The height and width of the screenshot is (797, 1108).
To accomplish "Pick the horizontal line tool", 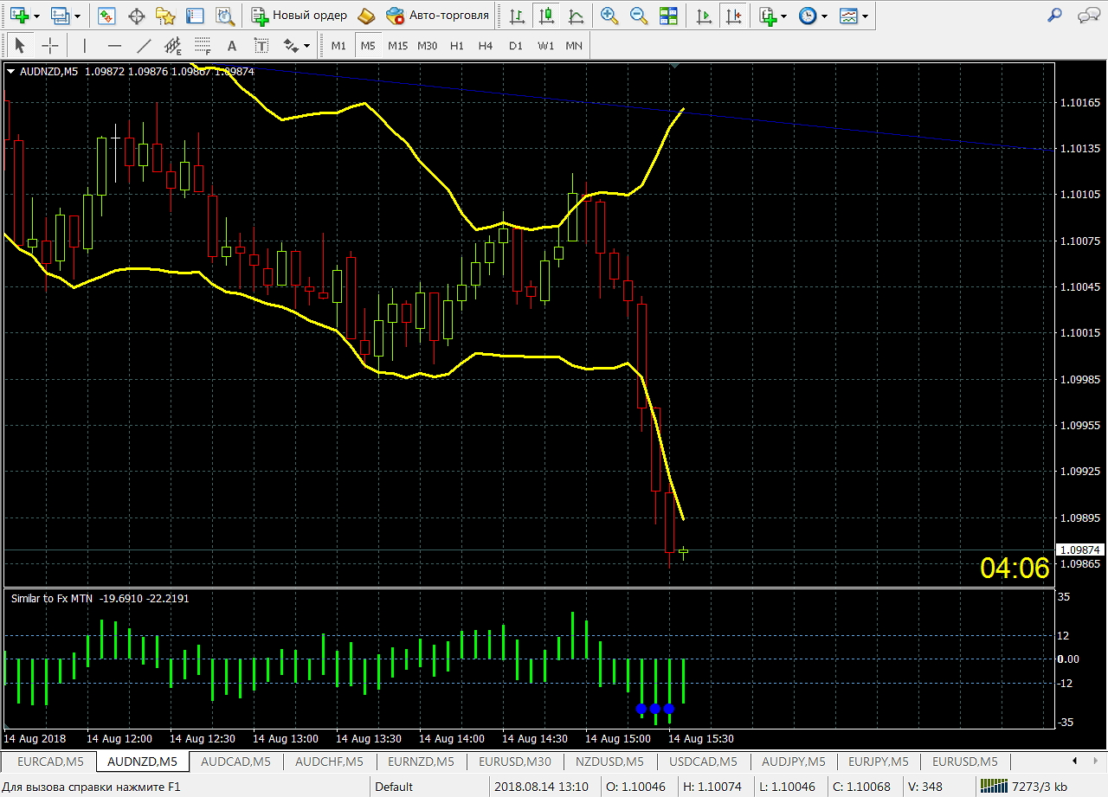I will pos(114,46).
